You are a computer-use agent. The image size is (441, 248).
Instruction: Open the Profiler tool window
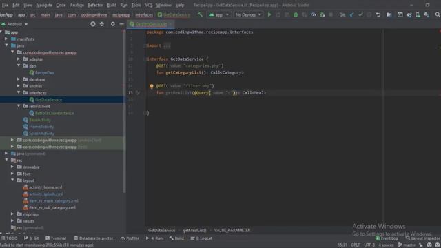click(130, 238)
